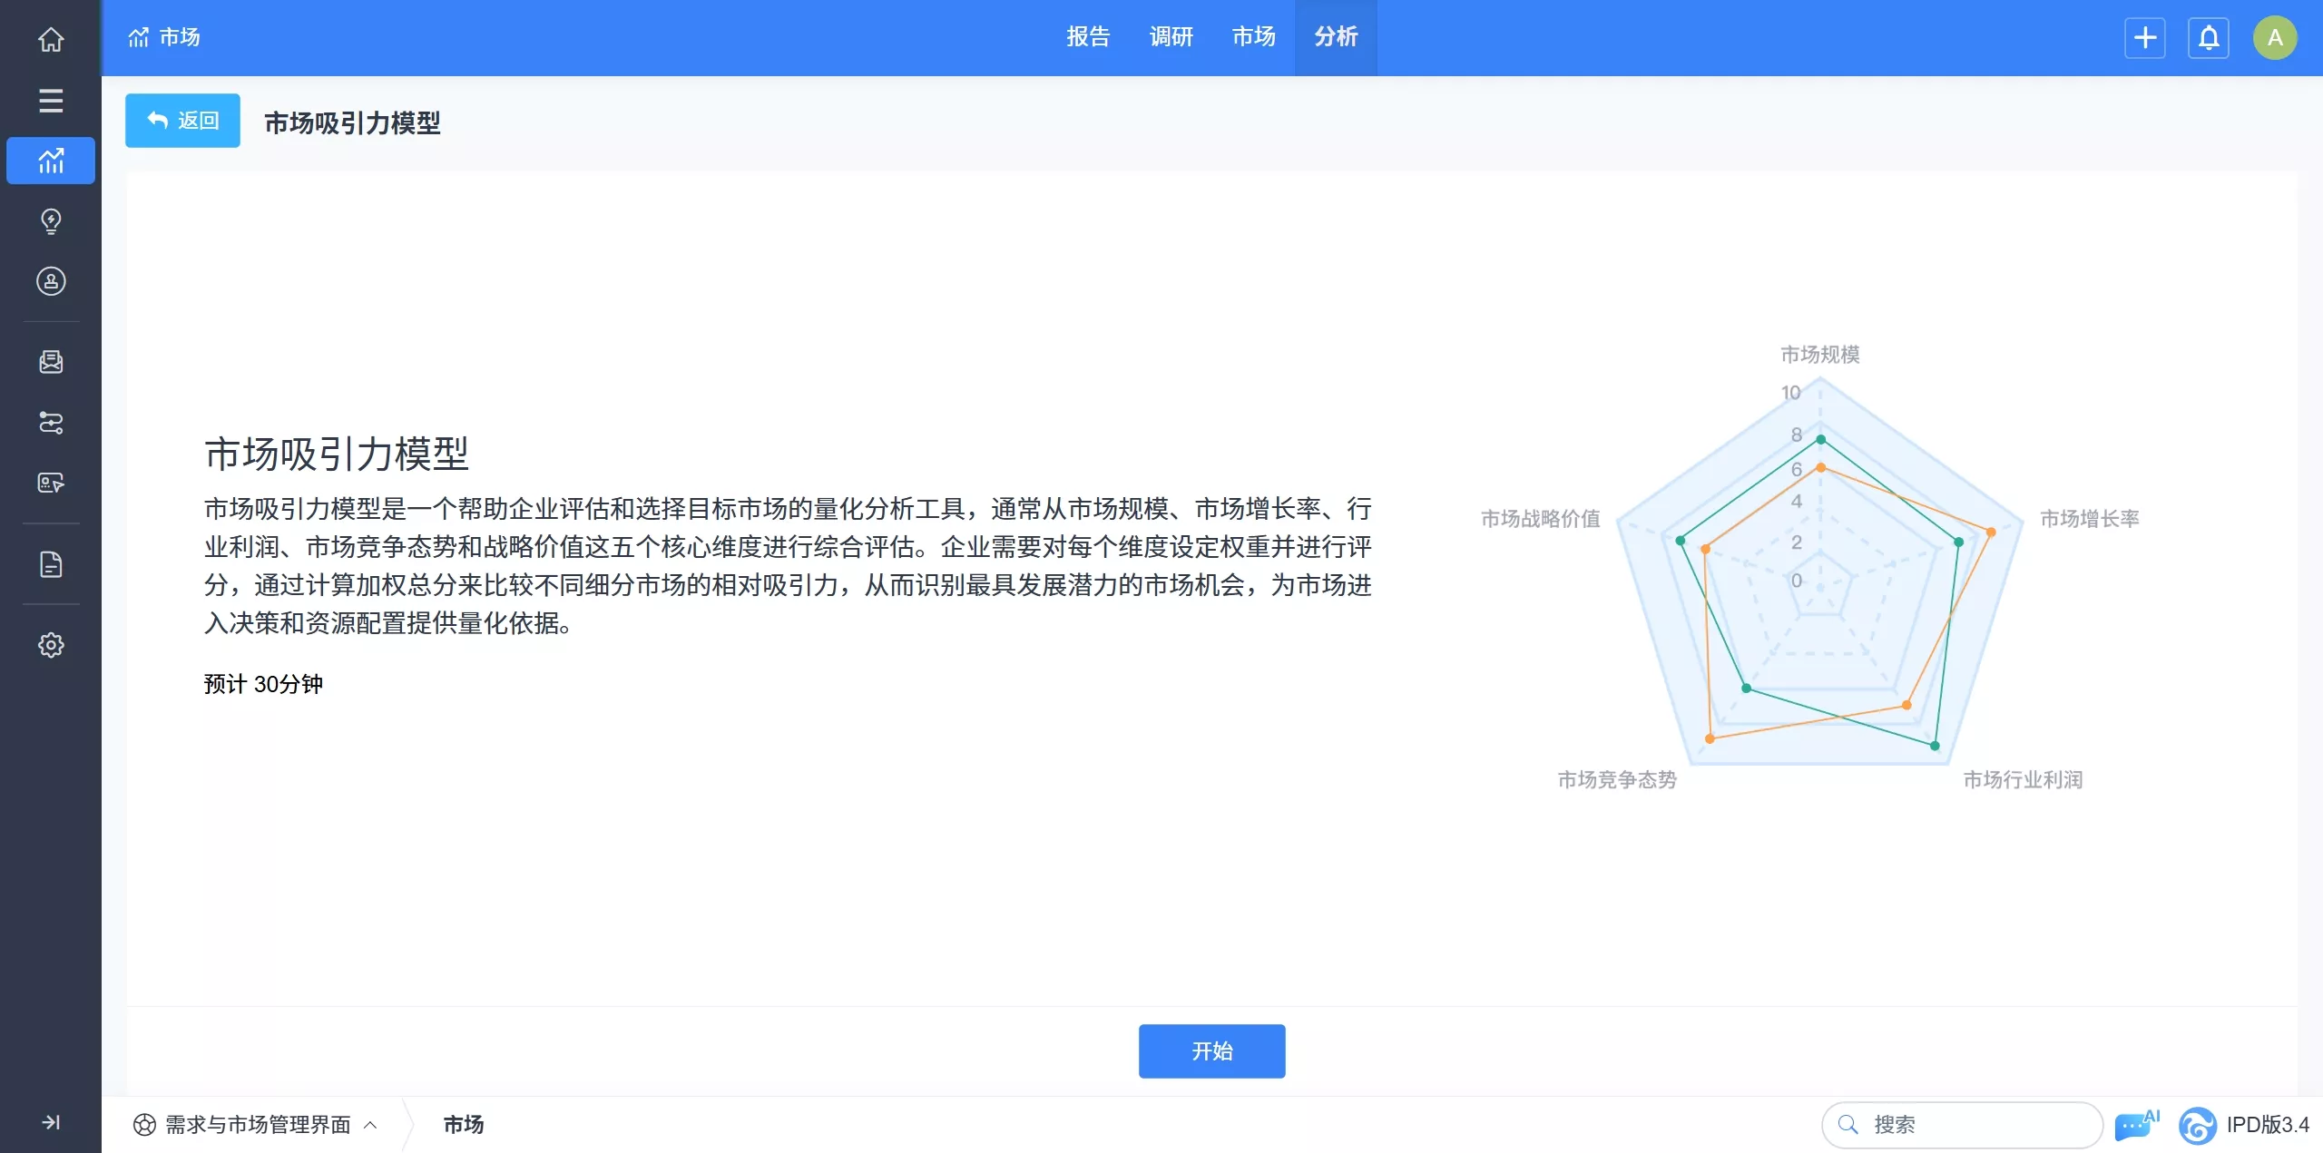Click the plus add icon in header

(2145, 38)
